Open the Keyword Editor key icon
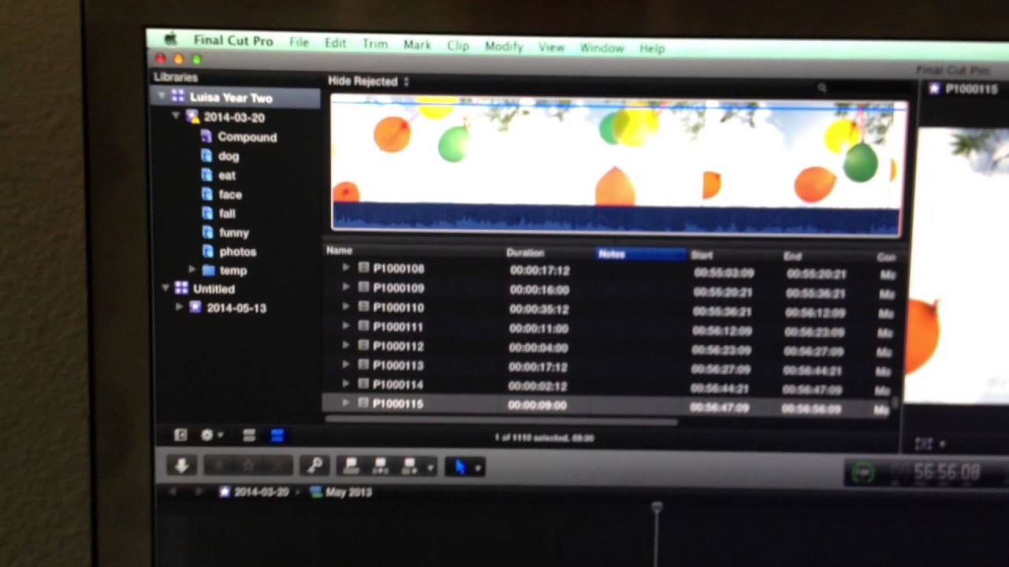Screen dimensions: 1009x567 point(315,466)
